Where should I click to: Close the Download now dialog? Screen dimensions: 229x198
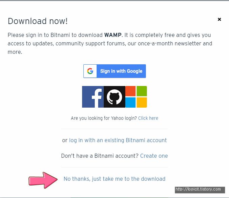(x=219, y=19)
